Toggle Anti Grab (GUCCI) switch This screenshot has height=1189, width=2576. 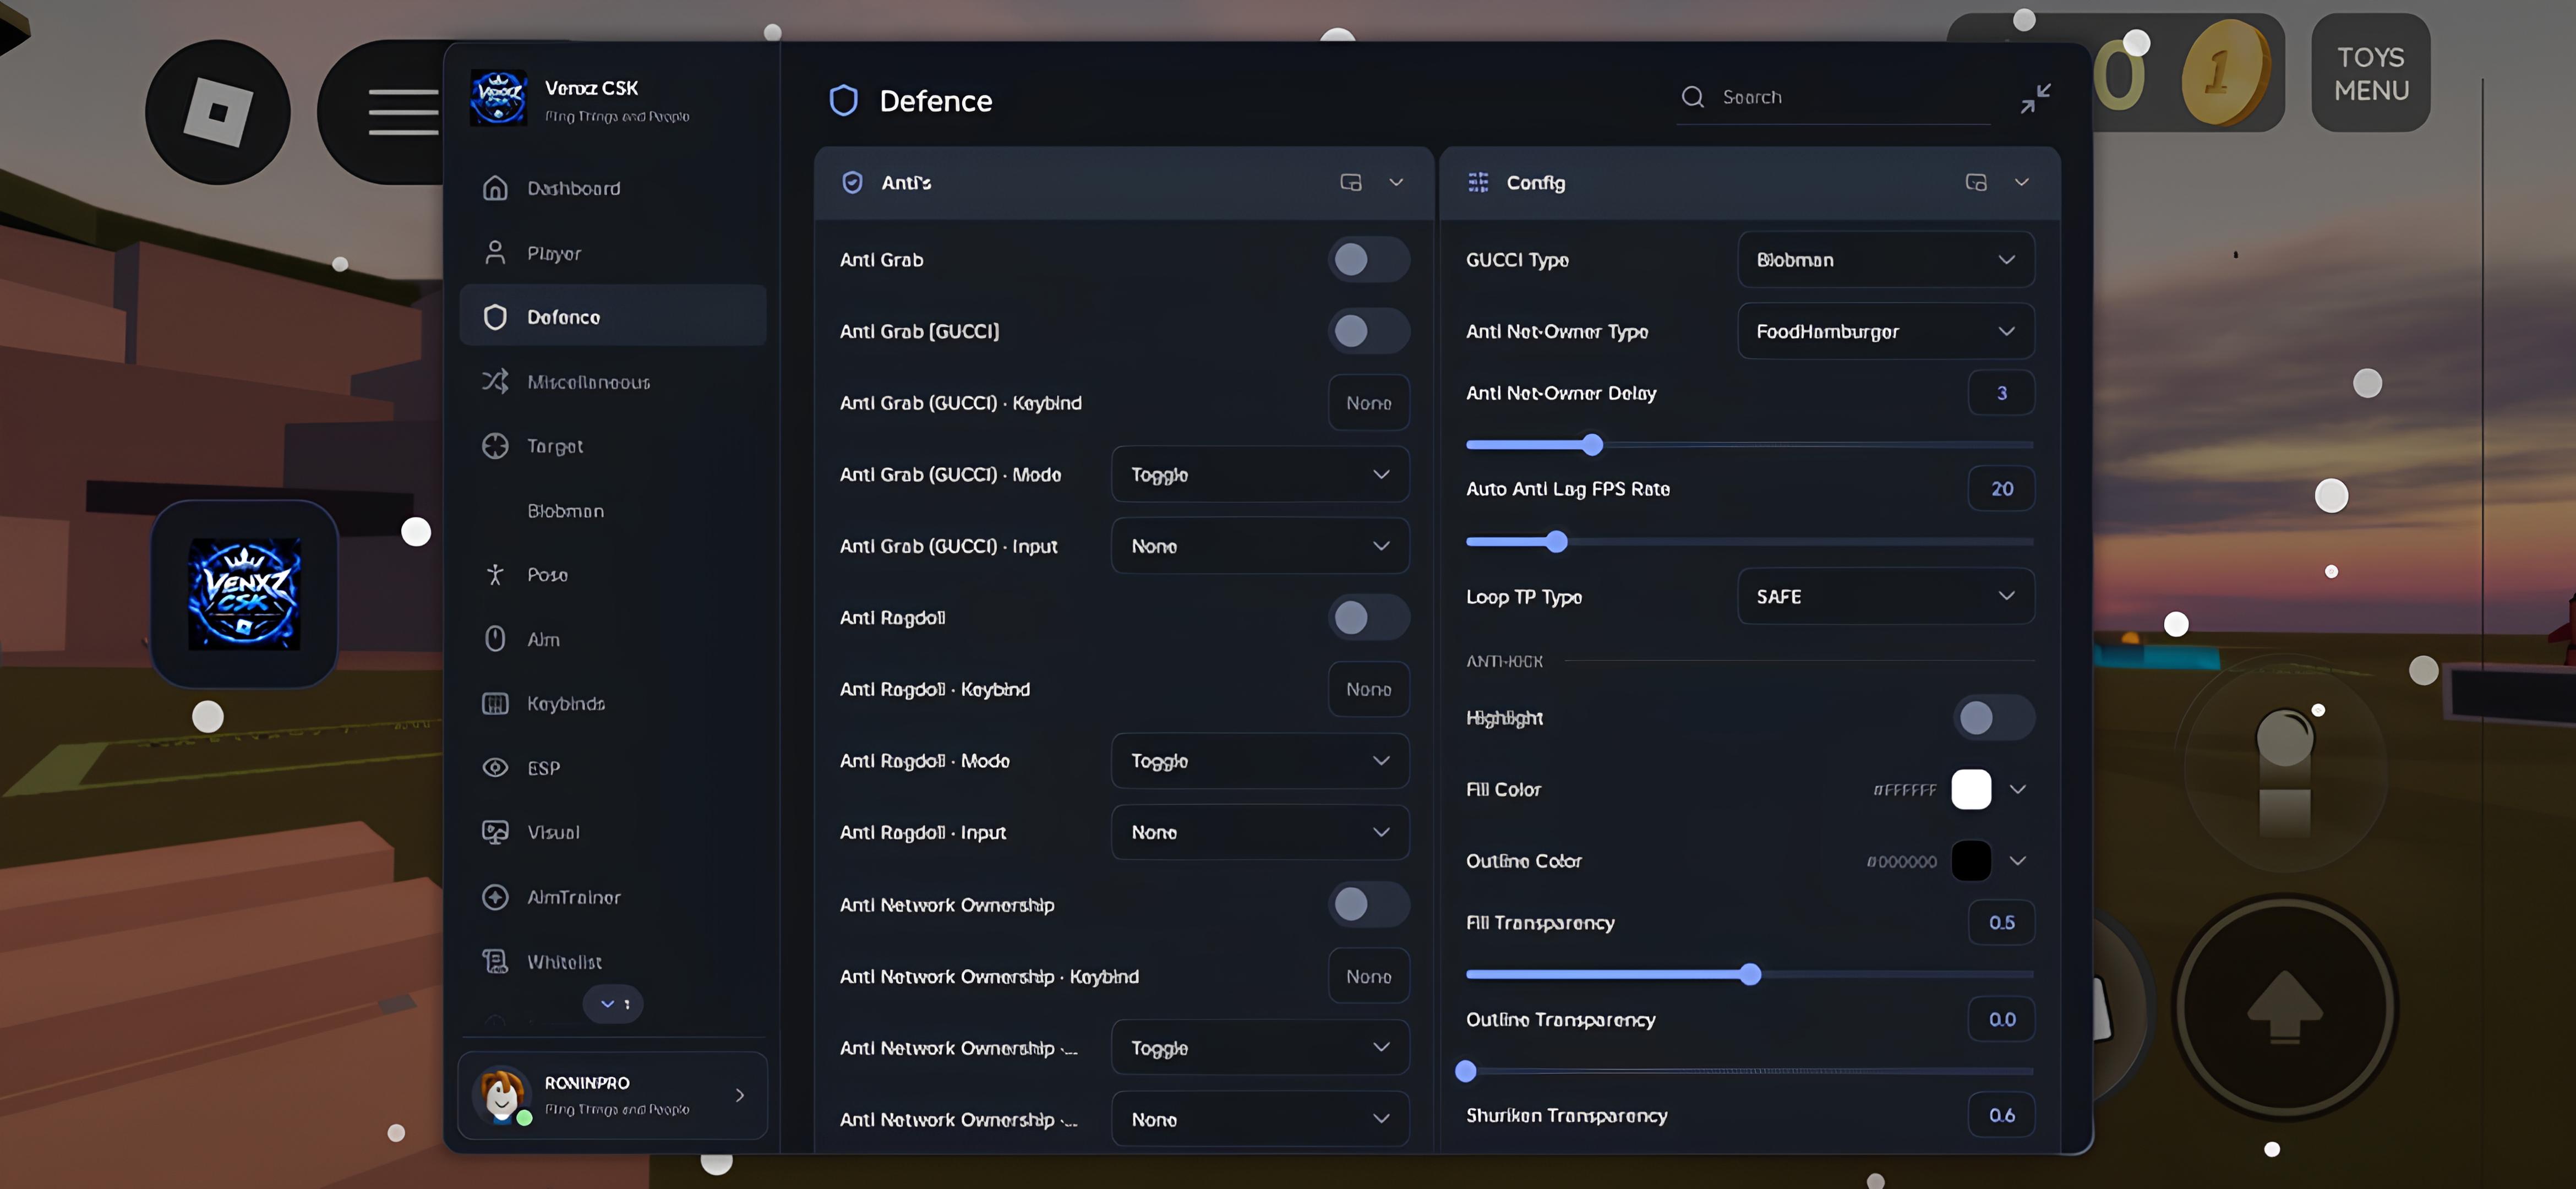pyautogui.click(x=1368, y=331)
